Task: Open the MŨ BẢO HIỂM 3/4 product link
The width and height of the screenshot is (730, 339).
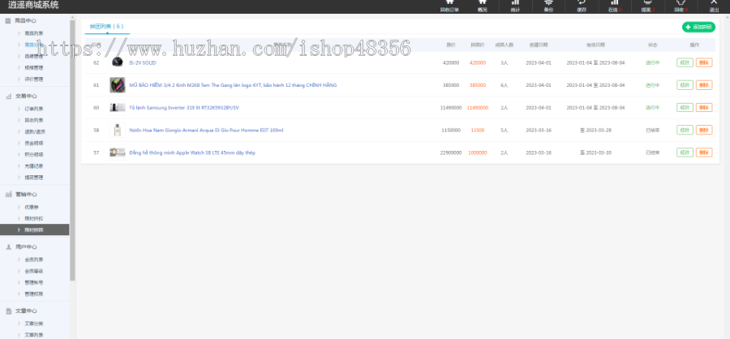Action: 233,85
